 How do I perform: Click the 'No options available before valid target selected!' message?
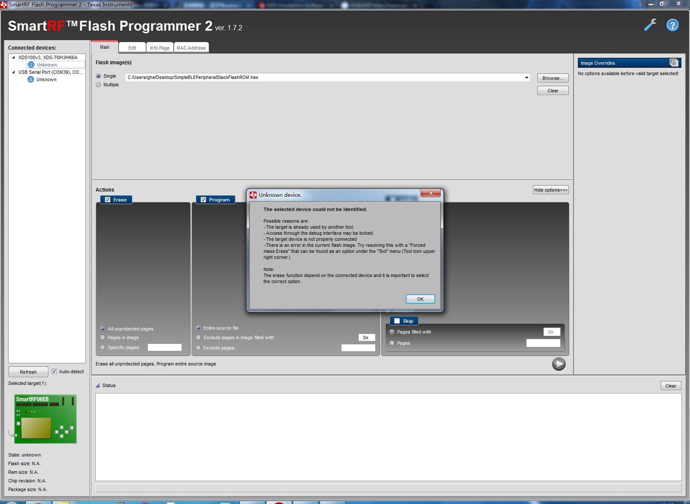click(628, 73)
